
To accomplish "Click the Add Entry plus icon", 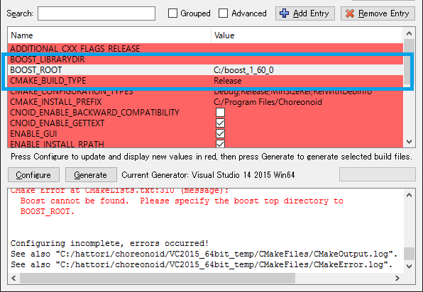I will click(x=284, y=13).
